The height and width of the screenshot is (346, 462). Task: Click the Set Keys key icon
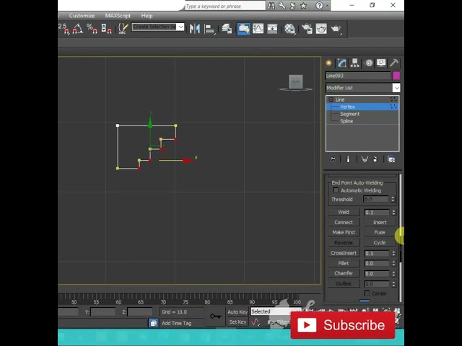pos(216,316)
